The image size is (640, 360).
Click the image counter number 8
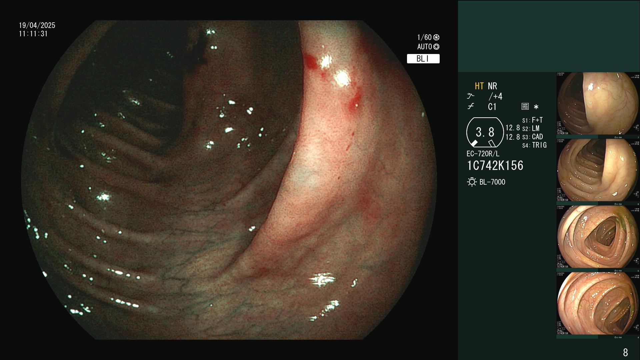tap(625, 352)
